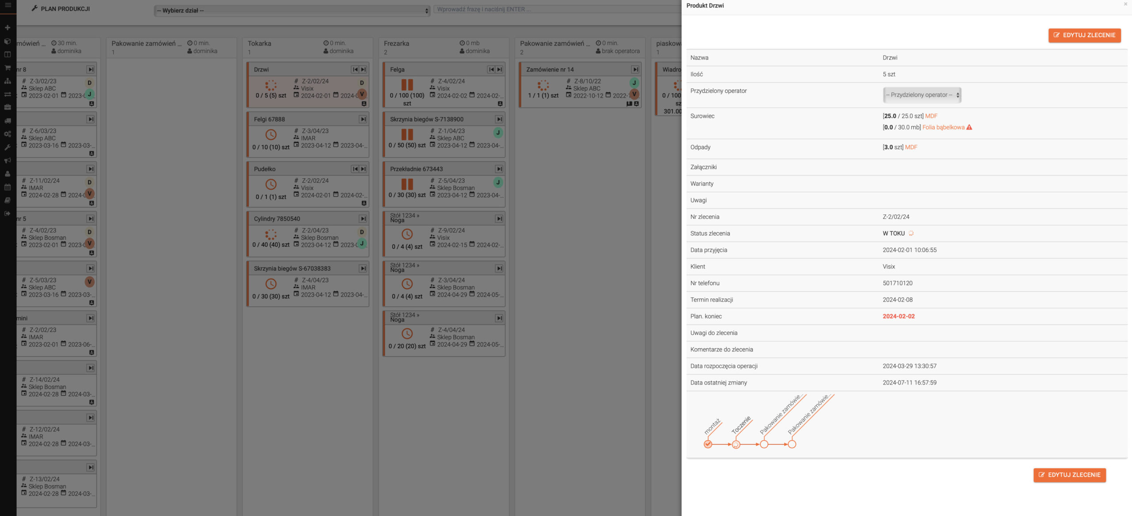This screenshot has width=1132, height=516.
Task: Open the Folia bąbelkowa material link
Action: (x=943, y=128)
